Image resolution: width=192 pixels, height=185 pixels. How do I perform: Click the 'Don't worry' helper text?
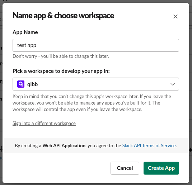tap(61, 56)
